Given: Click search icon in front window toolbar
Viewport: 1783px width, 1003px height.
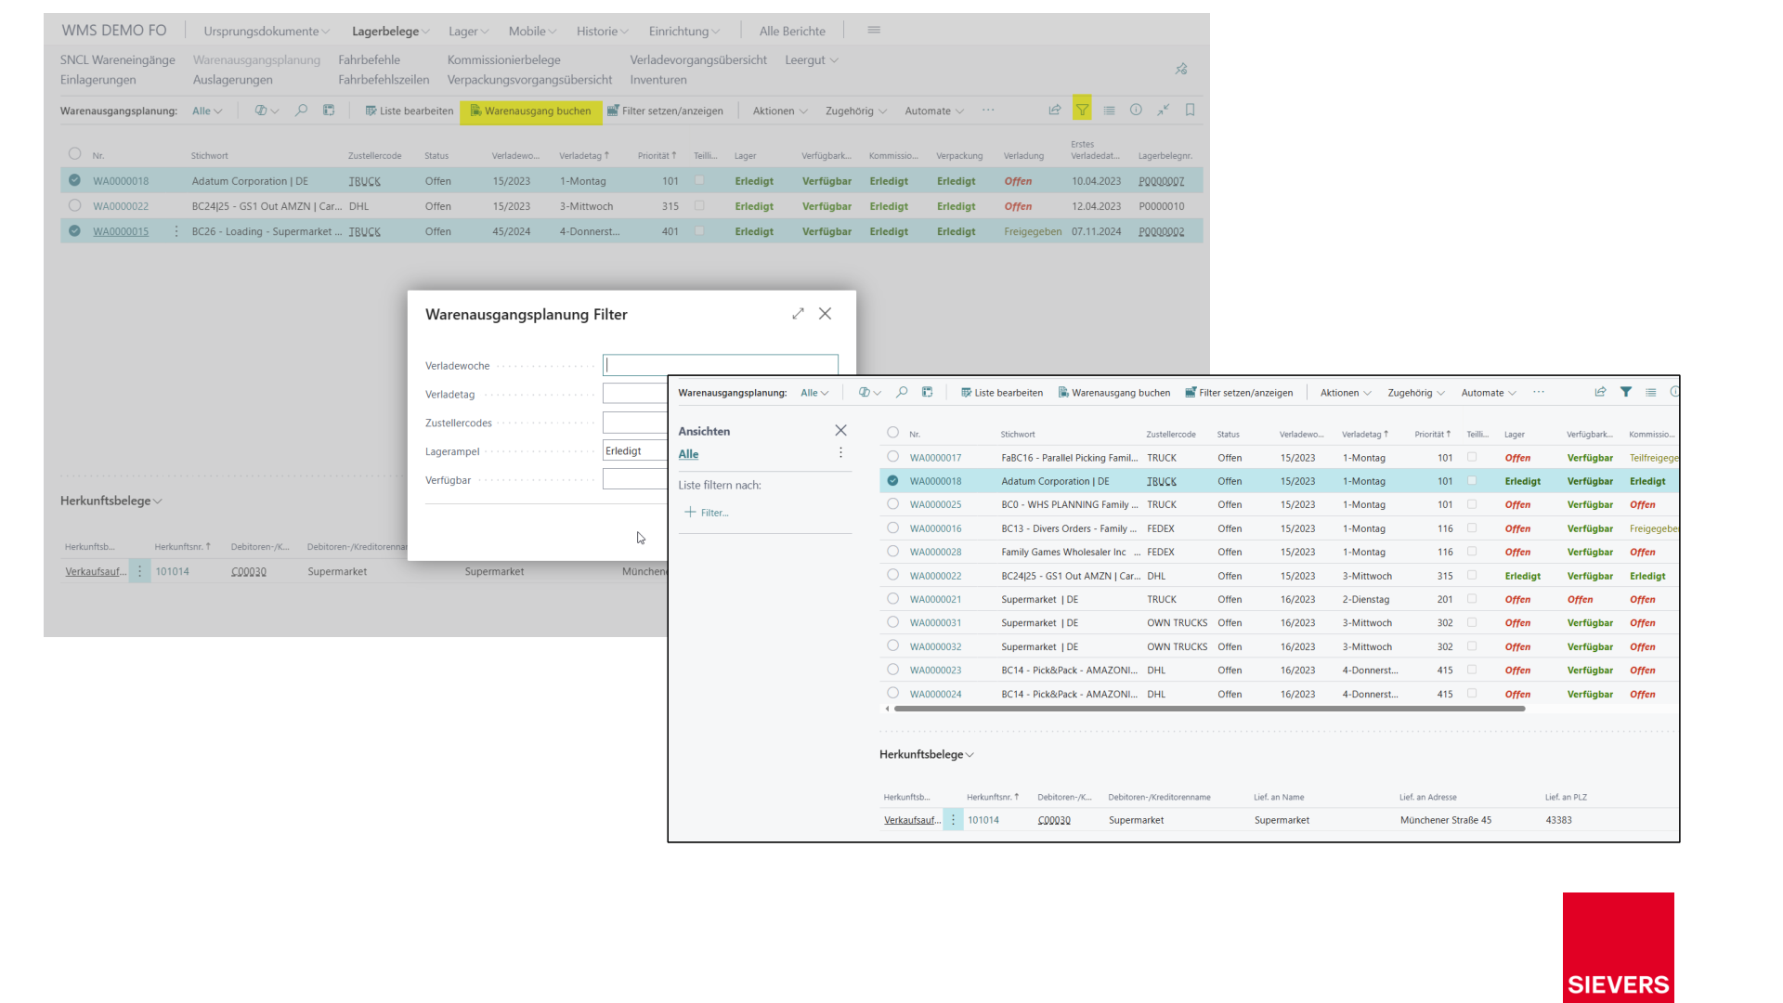Looking at the screenshot, I should 902,393.
